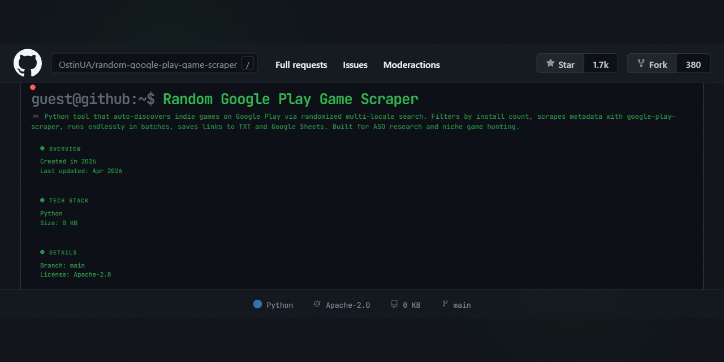This screenshot has width=724, height=362.
Task: Click the footer Python label
Action: (x=280, y=305)
